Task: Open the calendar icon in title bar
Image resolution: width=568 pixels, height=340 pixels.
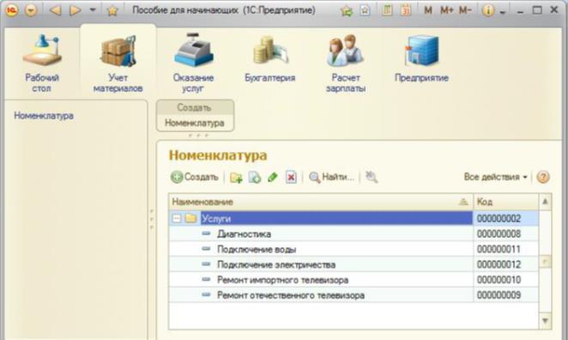Action: [x=406, y=10]
